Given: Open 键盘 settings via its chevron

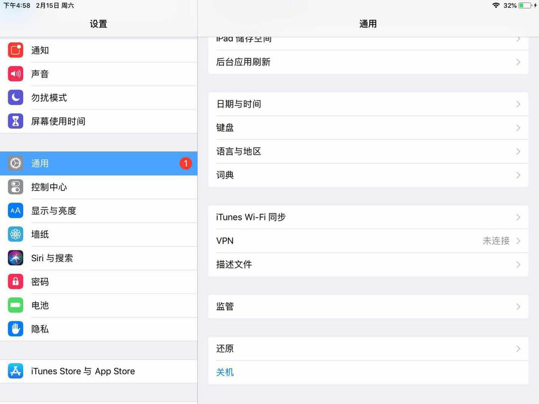Looking at the screenshot, I should pos(518,128).
